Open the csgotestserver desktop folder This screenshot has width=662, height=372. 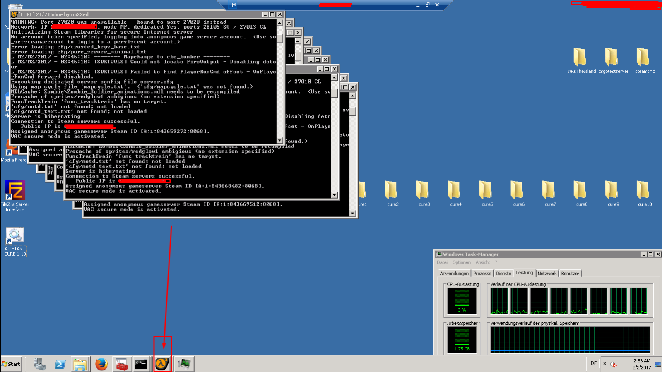point(613,60)
